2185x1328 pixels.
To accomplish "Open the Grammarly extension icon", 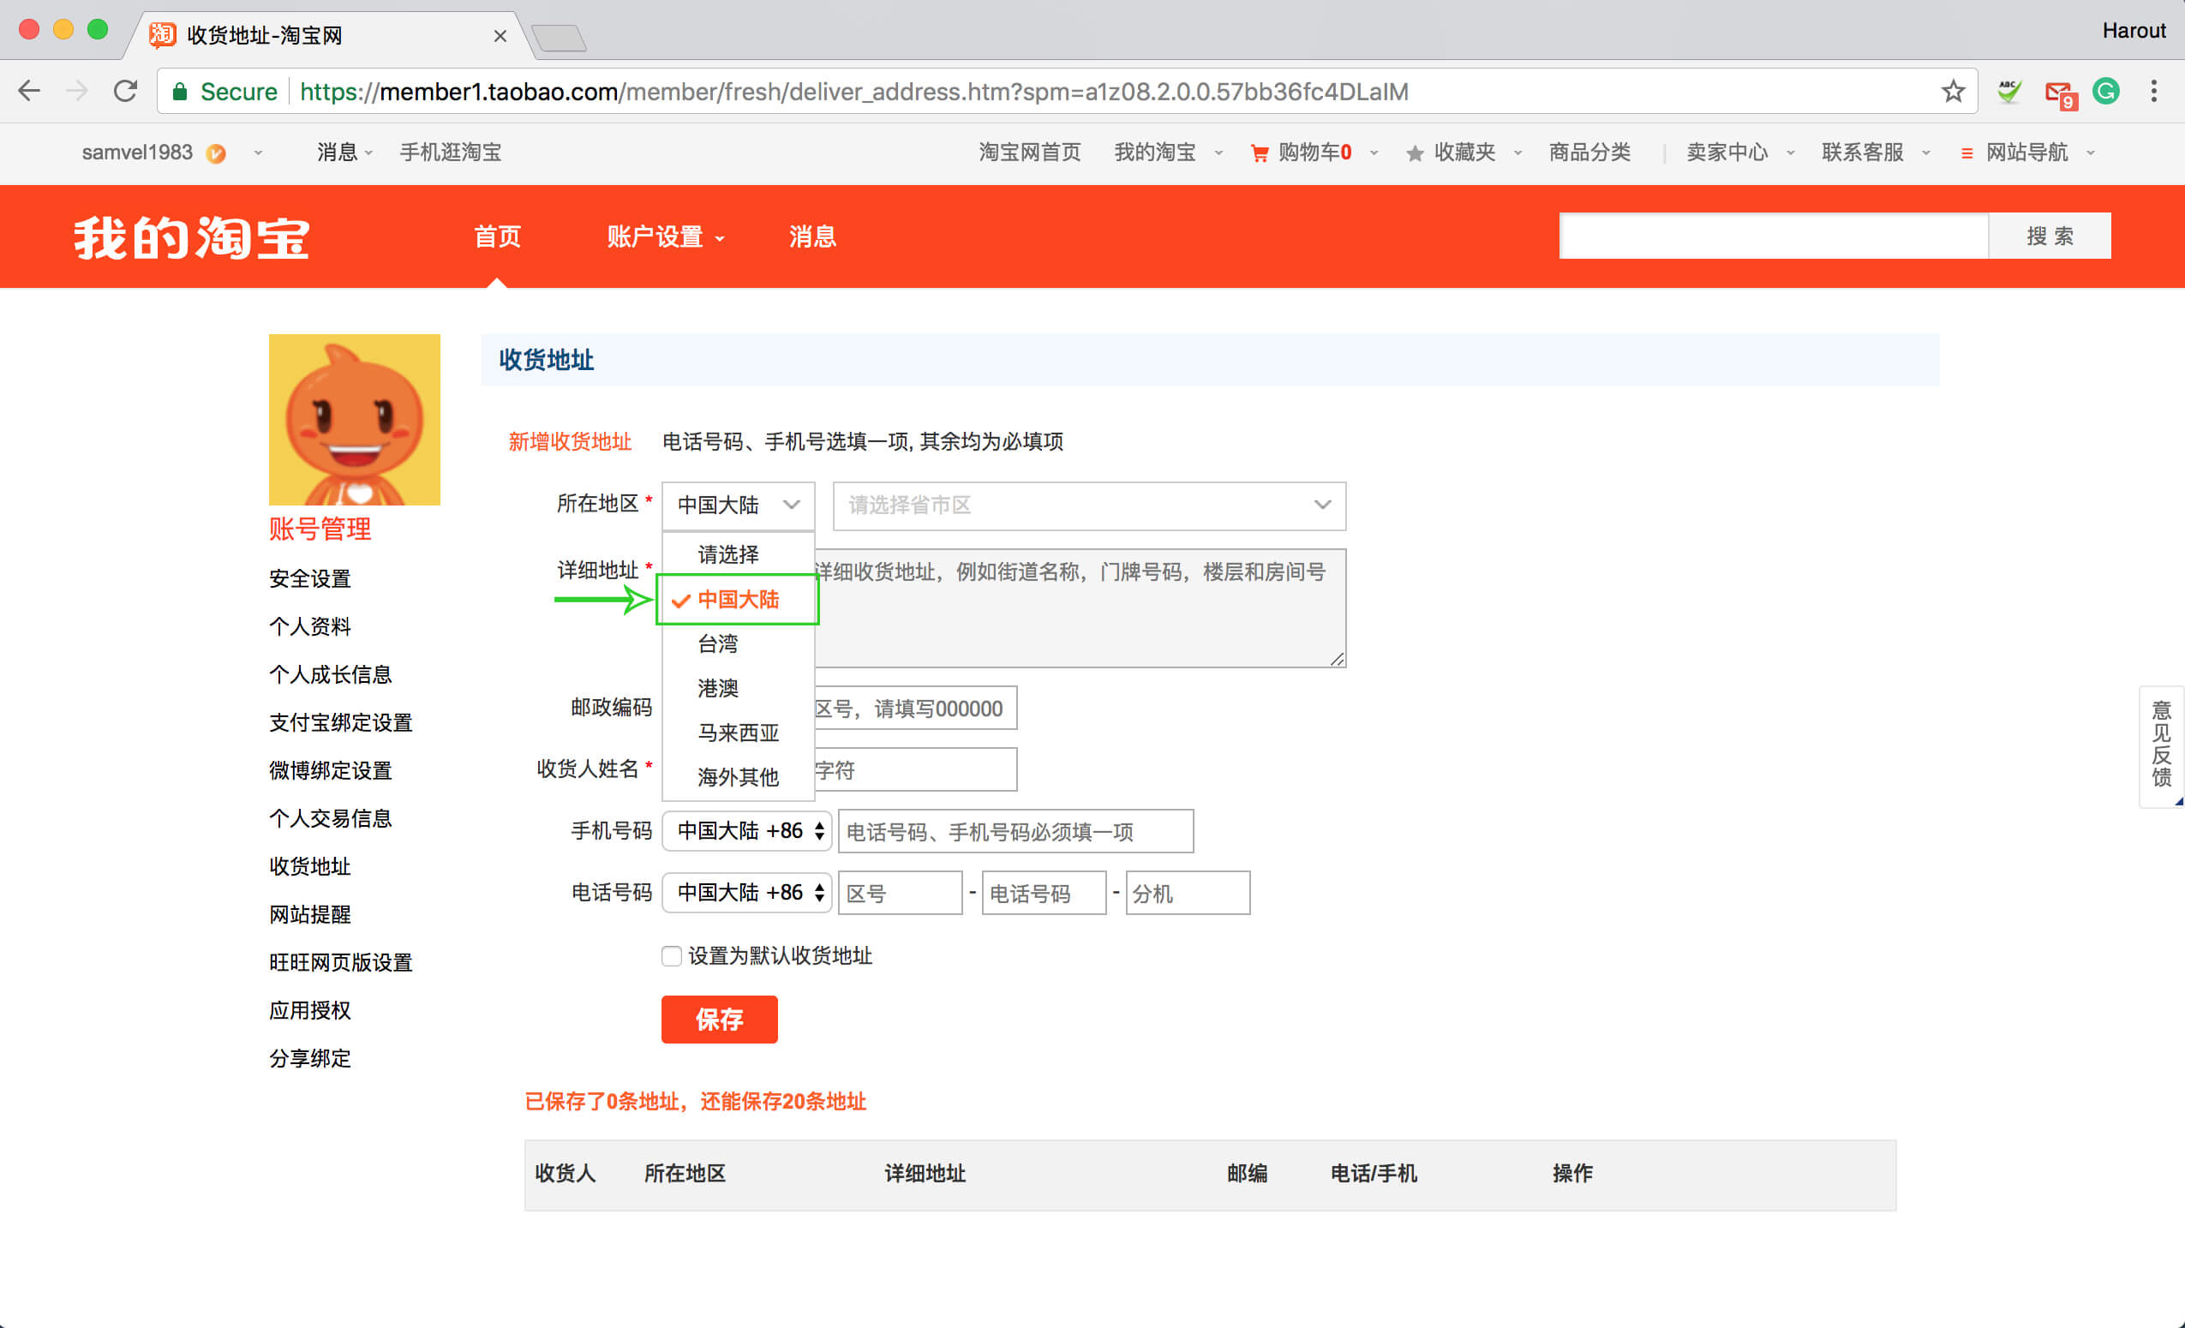I will pyautogui.click(x=2106, y=92).
